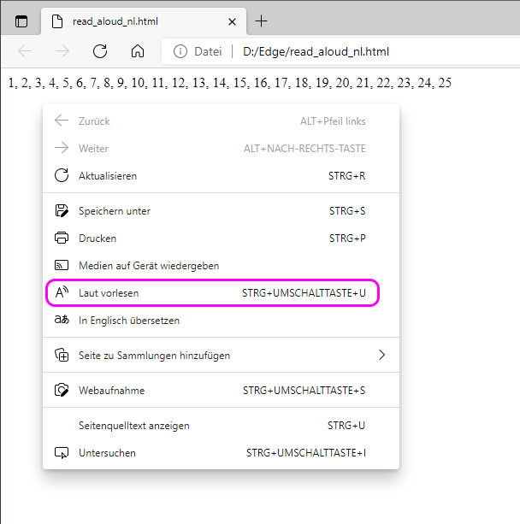Click the STRG+UMSCHALTTASTE+S shortcut text
520x524 pixels.
[304, 391]
